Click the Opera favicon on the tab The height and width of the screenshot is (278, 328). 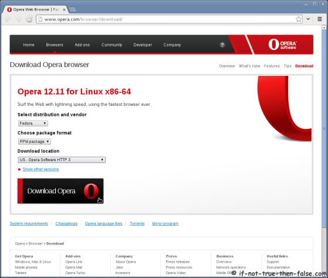pyautogui.click(x=9, y=9)
